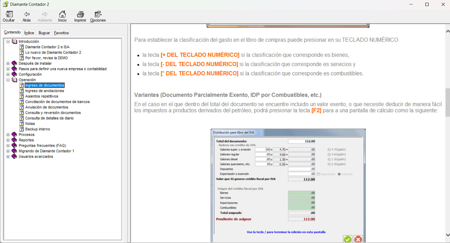Viewport: 450px width, 243px height.
Task: Click the content pane vertical scrollbar thumb
Action: (x=448, y=102)
